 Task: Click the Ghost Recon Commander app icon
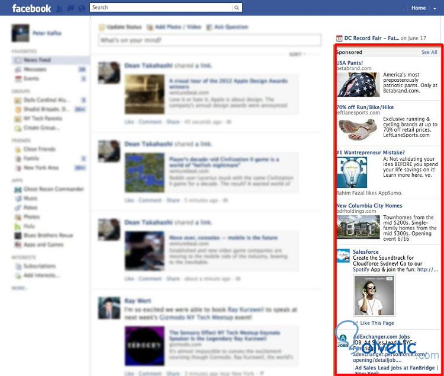(18, 189)
